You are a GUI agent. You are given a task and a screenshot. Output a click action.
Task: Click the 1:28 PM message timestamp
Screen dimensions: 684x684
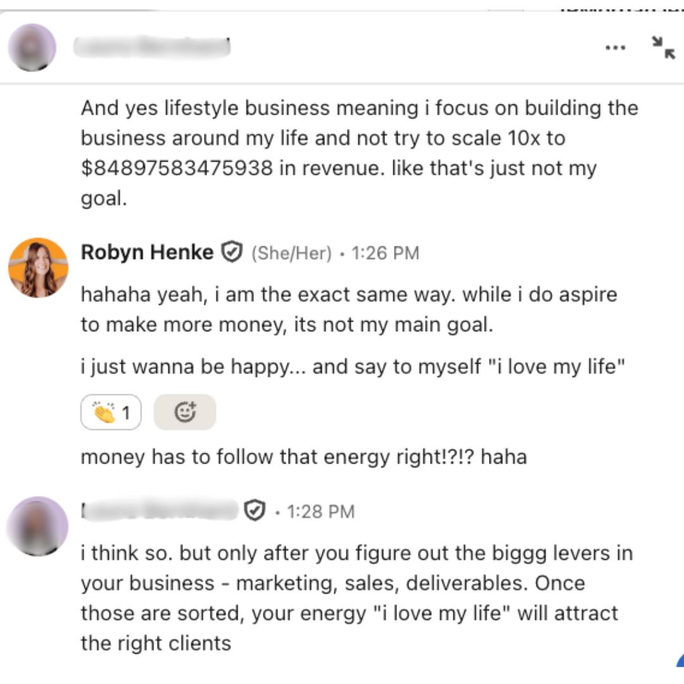320,511
